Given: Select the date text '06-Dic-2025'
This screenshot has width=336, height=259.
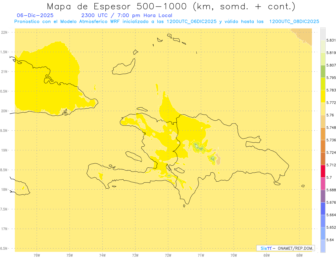Looking at the screenshot, I should coord(35,15).
